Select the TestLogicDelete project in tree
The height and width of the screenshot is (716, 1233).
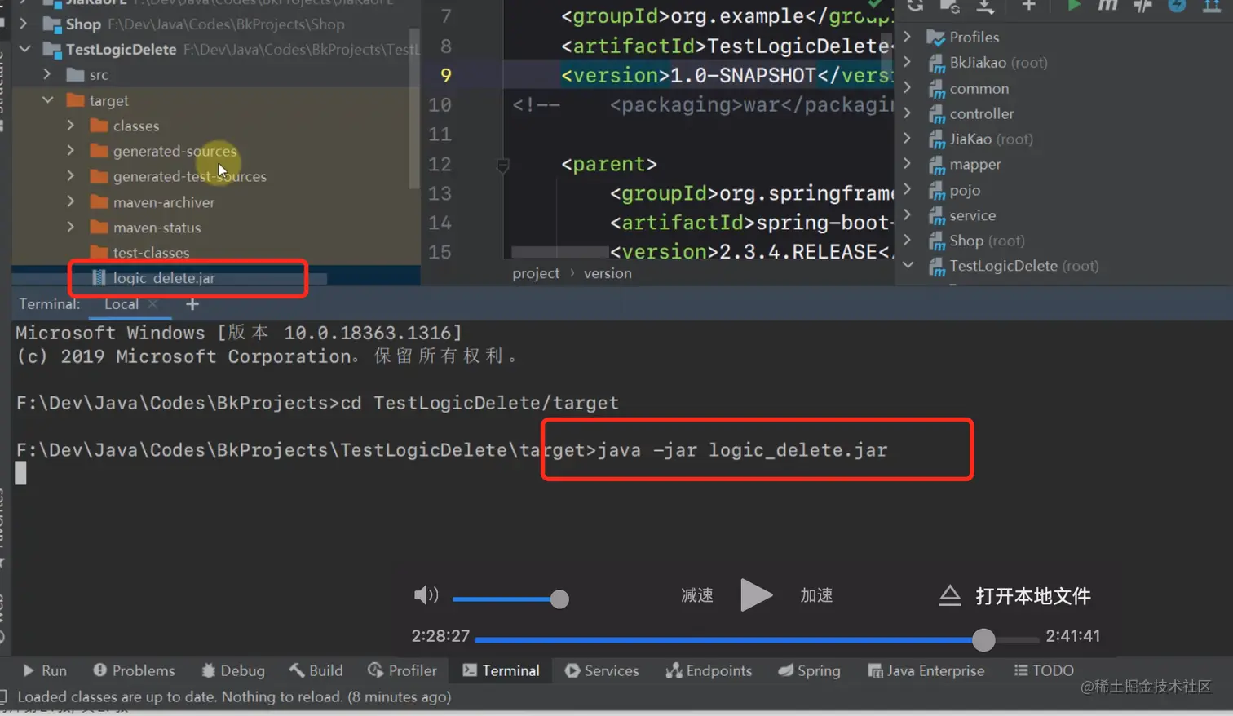[121, 49]
